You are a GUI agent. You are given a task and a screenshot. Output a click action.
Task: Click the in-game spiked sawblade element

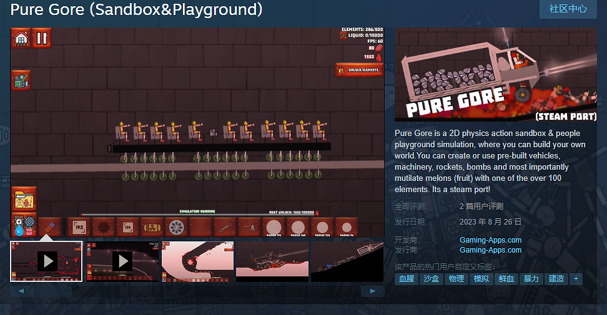pyautogui.click(x=104, y=227)
